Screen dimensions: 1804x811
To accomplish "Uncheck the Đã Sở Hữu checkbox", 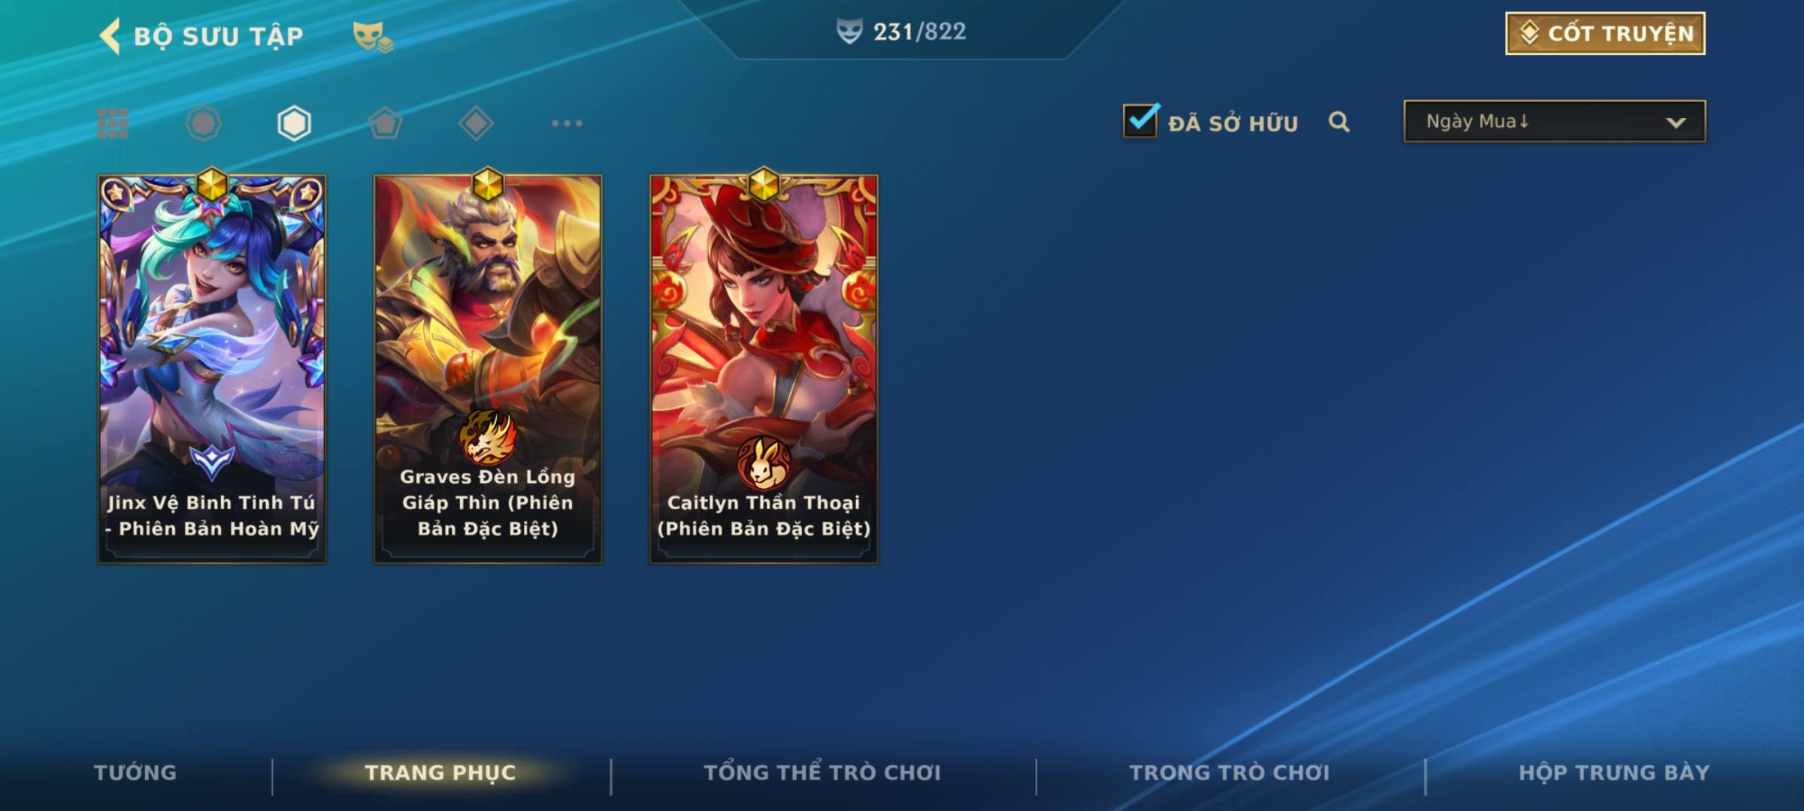I will [x=1140, y=121].
